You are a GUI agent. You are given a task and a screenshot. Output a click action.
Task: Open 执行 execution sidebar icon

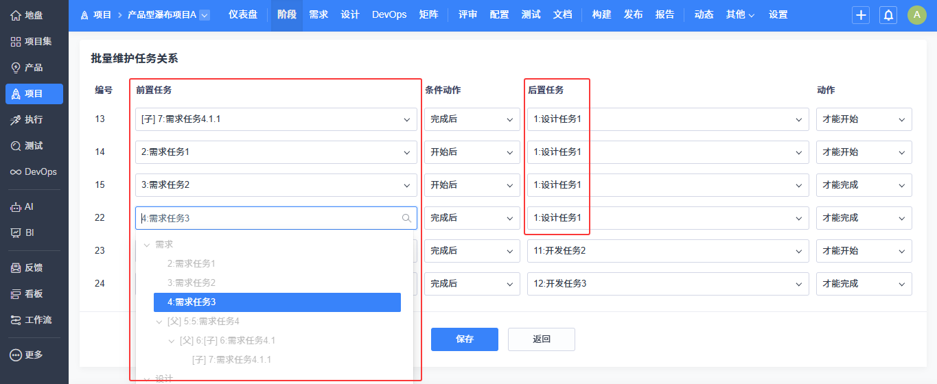point(16,119)
